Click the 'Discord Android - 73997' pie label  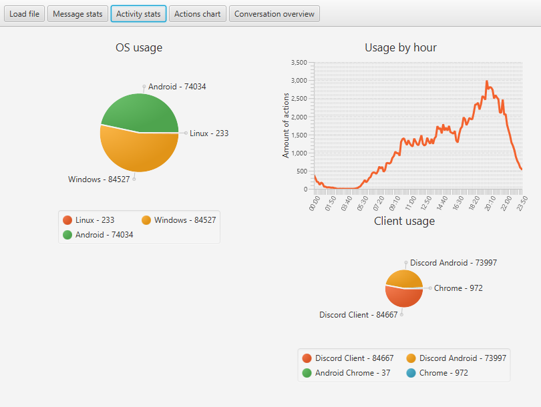coord(454,263)
